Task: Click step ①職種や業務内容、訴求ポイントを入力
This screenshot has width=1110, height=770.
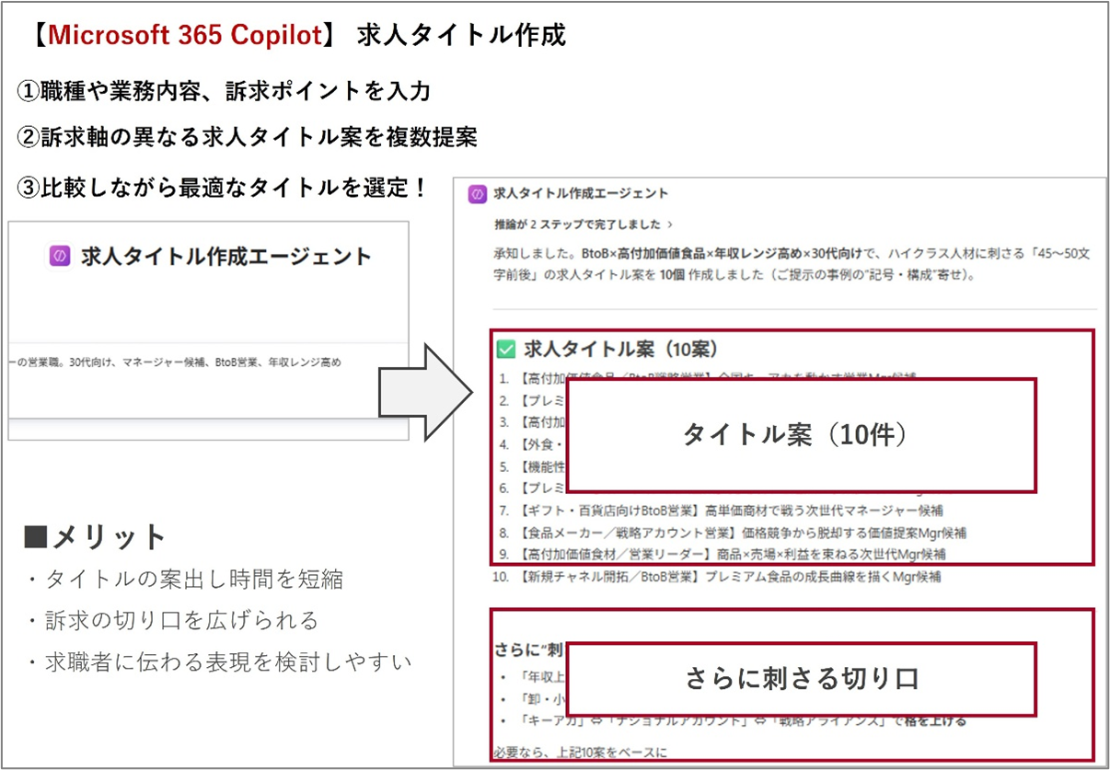Action: point(224,91)
